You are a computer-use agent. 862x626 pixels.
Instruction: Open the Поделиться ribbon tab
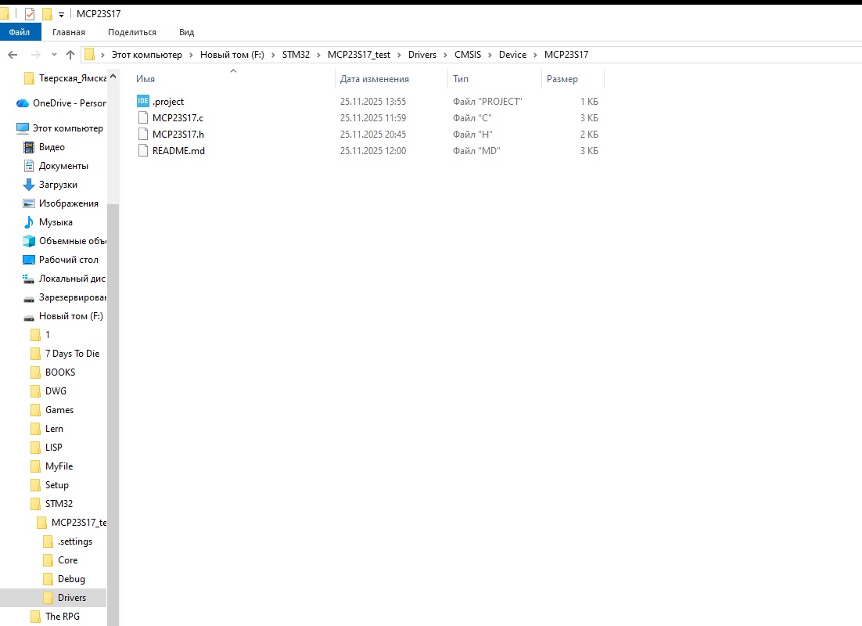click(x=132, y=32)
